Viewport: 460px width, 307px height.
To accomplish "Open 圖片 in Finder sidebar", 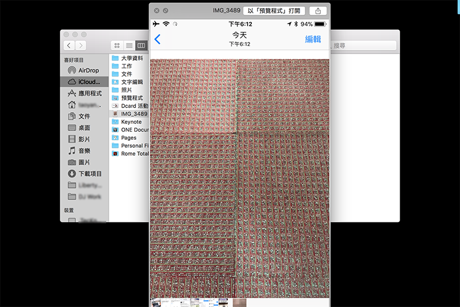I will coord(85,162).
